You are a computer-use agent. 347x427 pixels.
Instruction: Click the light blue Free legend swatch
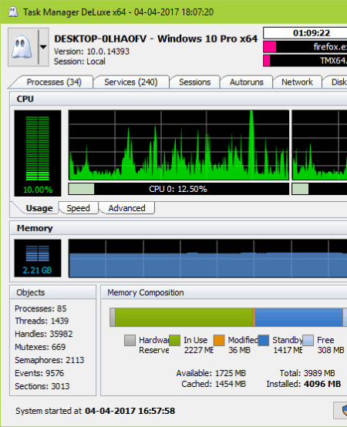(308, 341)
